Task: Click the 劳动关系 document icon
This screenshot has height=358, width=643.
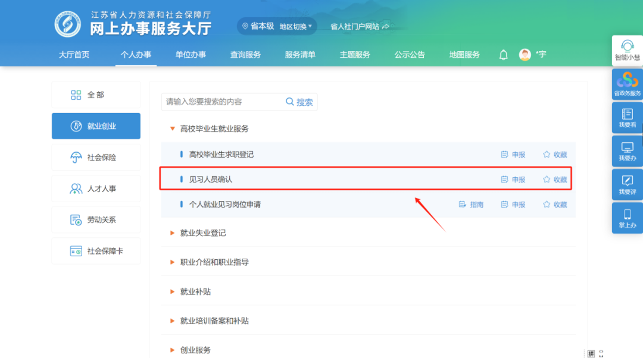Action: click(x=76, y=220)
